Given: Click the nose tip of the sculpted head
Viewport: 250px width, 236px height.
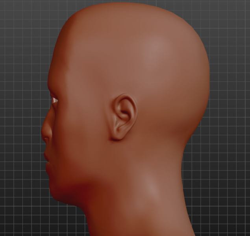Looking at the screenshot, I should pos(43,132).
